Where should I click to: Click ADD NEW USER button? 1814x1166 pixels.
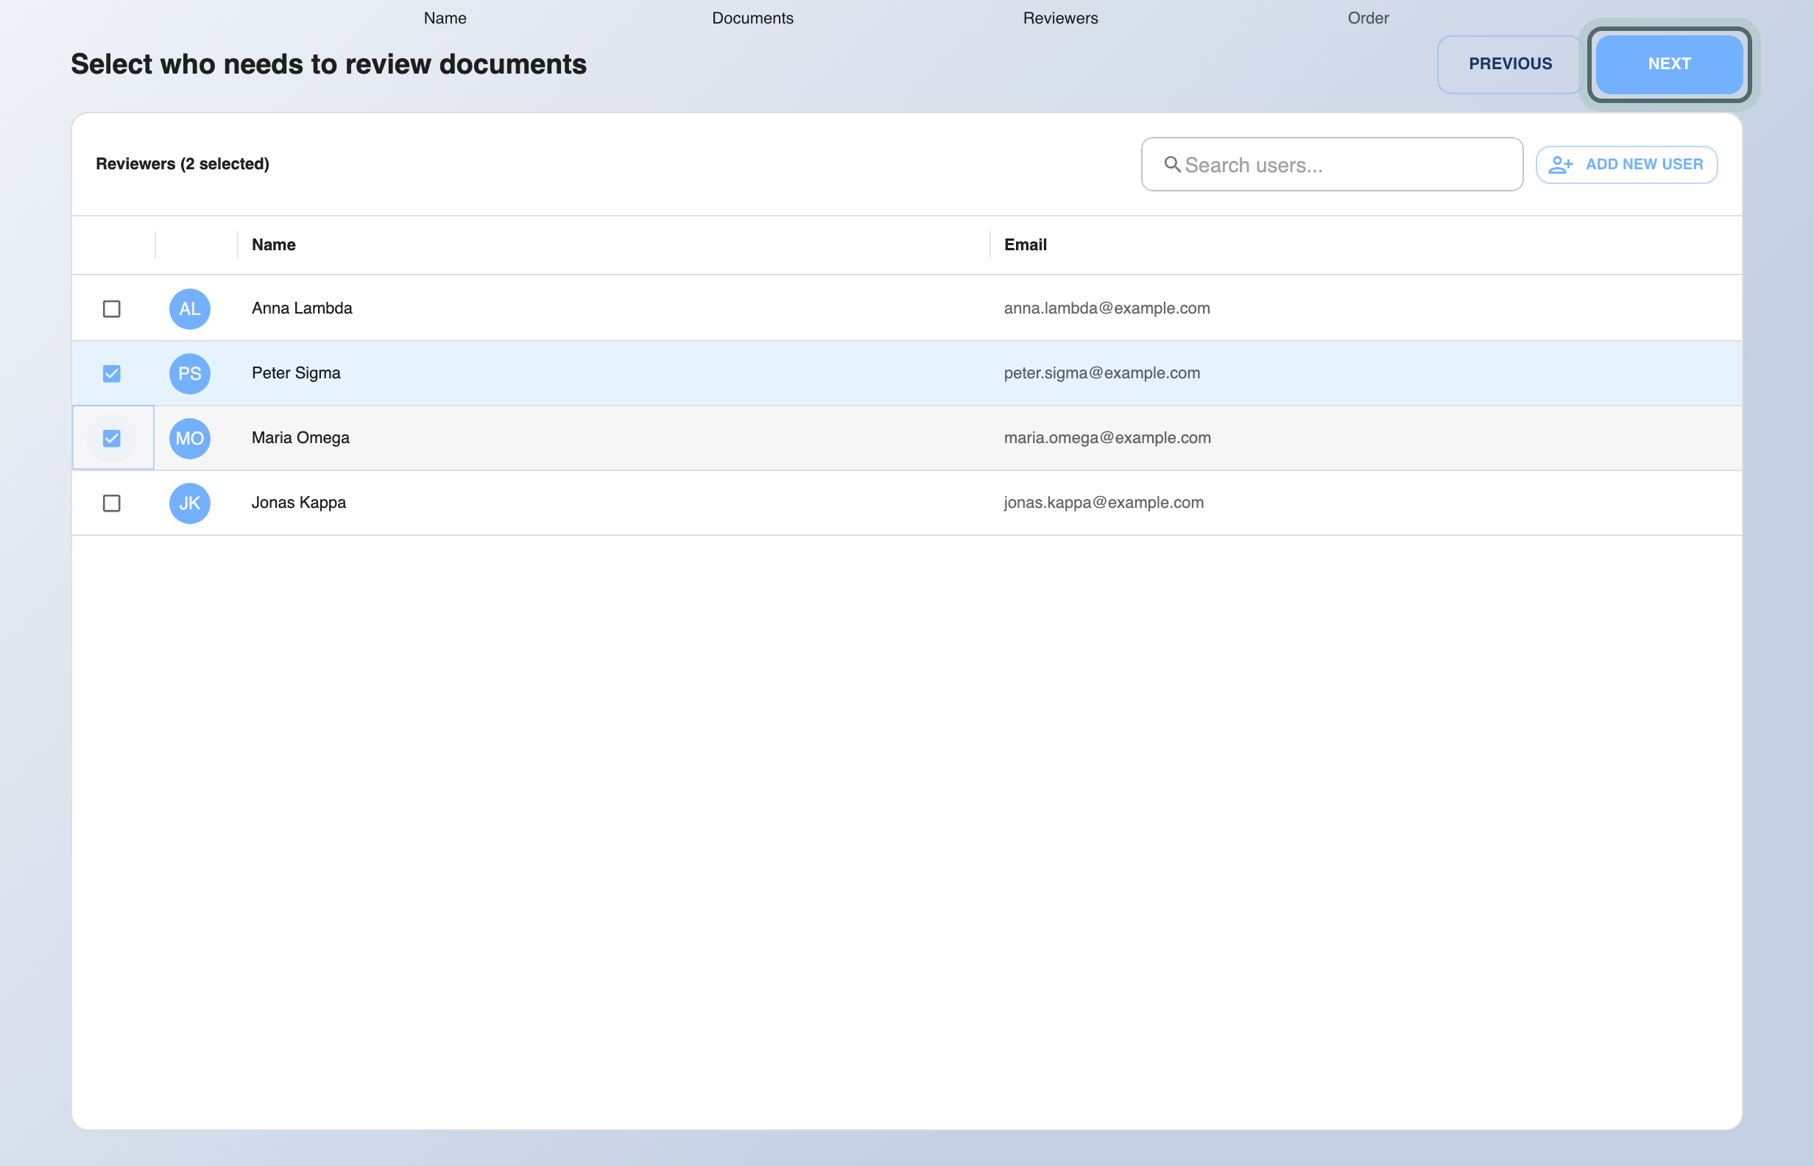[x=1626, y=164]
